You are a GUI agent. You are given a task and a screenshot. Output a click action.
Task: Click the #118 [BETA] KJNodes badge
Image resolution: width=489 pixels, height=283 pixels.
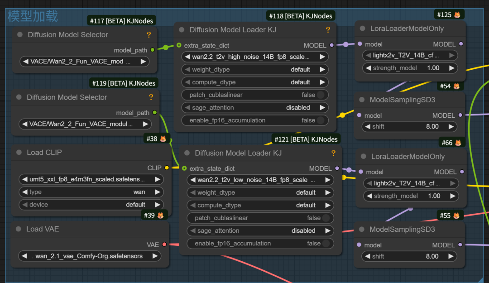[x=301, y=15]
